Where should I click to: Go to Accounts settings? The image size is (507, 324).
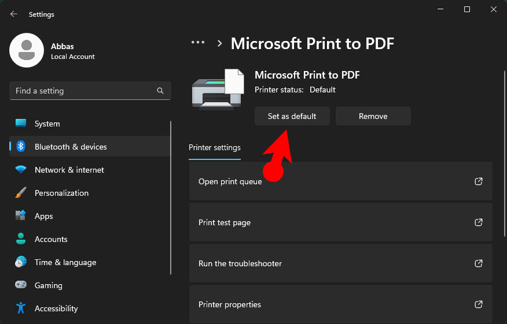(51, 239)
